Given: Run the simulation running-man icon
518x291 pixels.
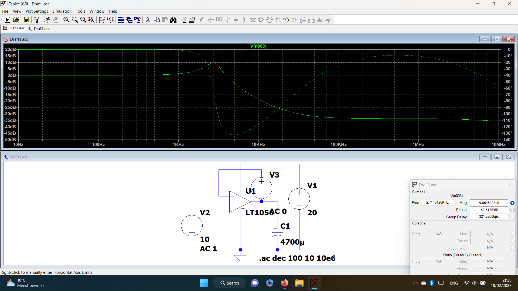Looking at the screenshot, I should 47,20.
